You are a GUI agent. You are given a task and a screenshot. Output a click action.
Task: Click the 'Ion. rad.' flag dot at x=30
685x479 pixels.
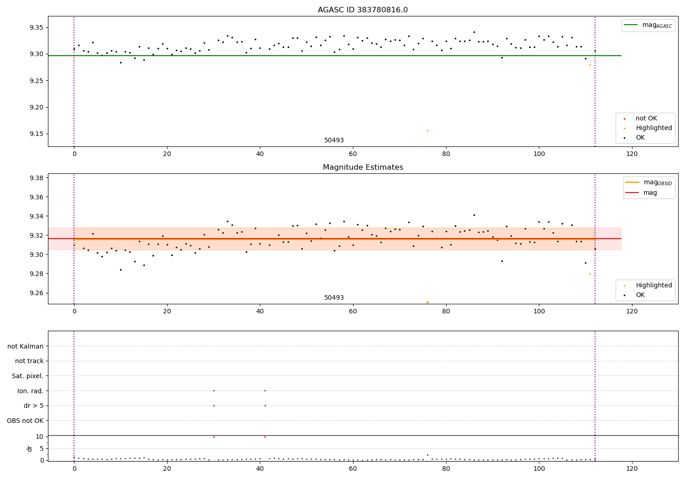pyautogui.click(x=214, y=390)
